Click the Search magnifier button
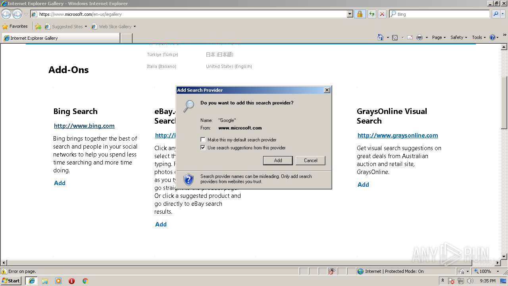This screenshot has height=286, width=508. tap(495, 14)
